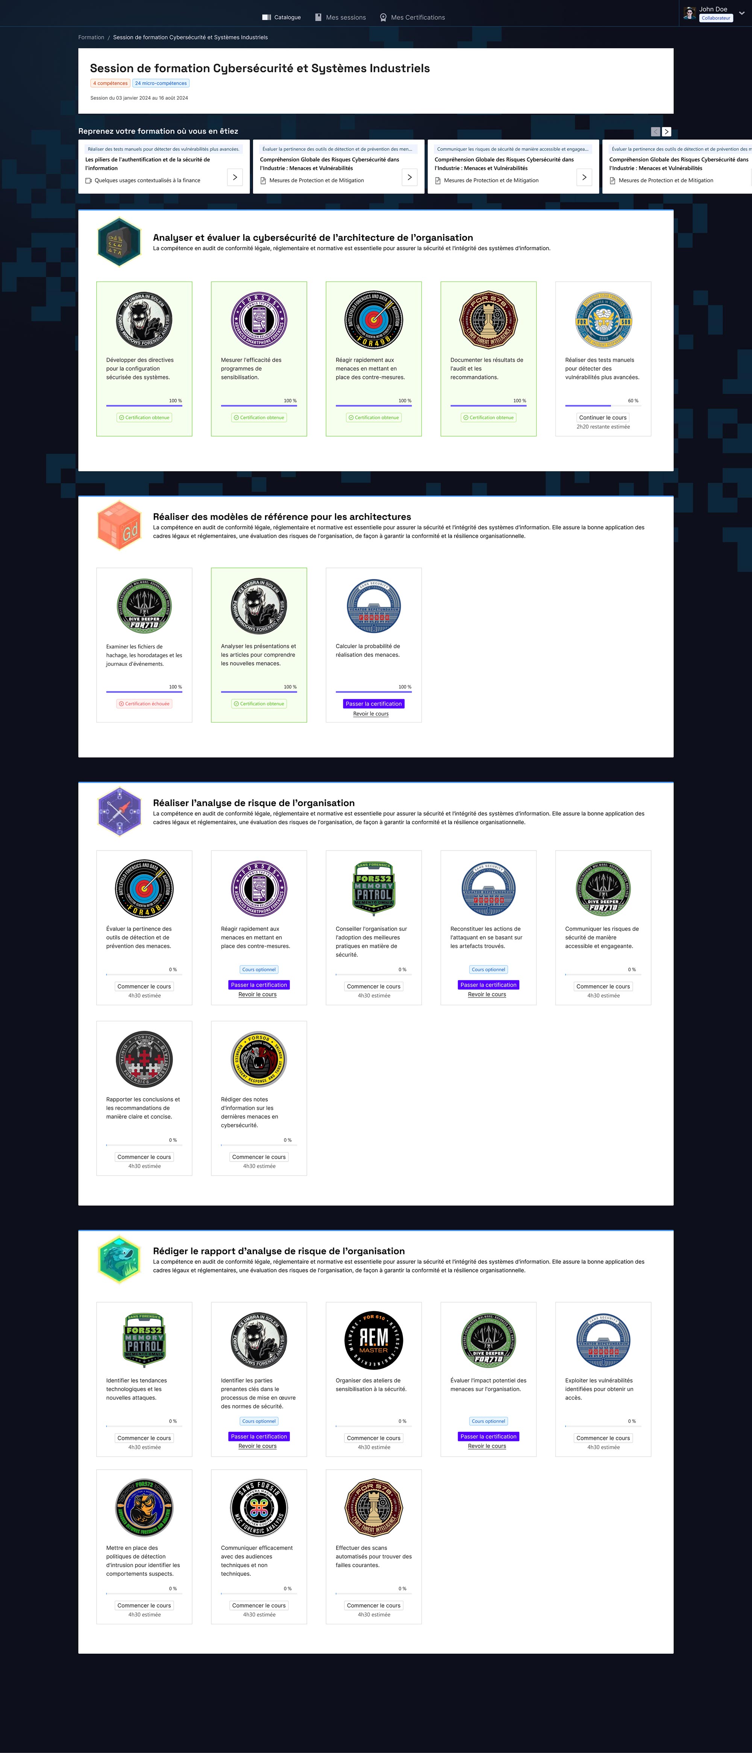The image size is (752, 1753).
Task: Click Passer la certification for threat probability course
Action: tap(373, 704)
